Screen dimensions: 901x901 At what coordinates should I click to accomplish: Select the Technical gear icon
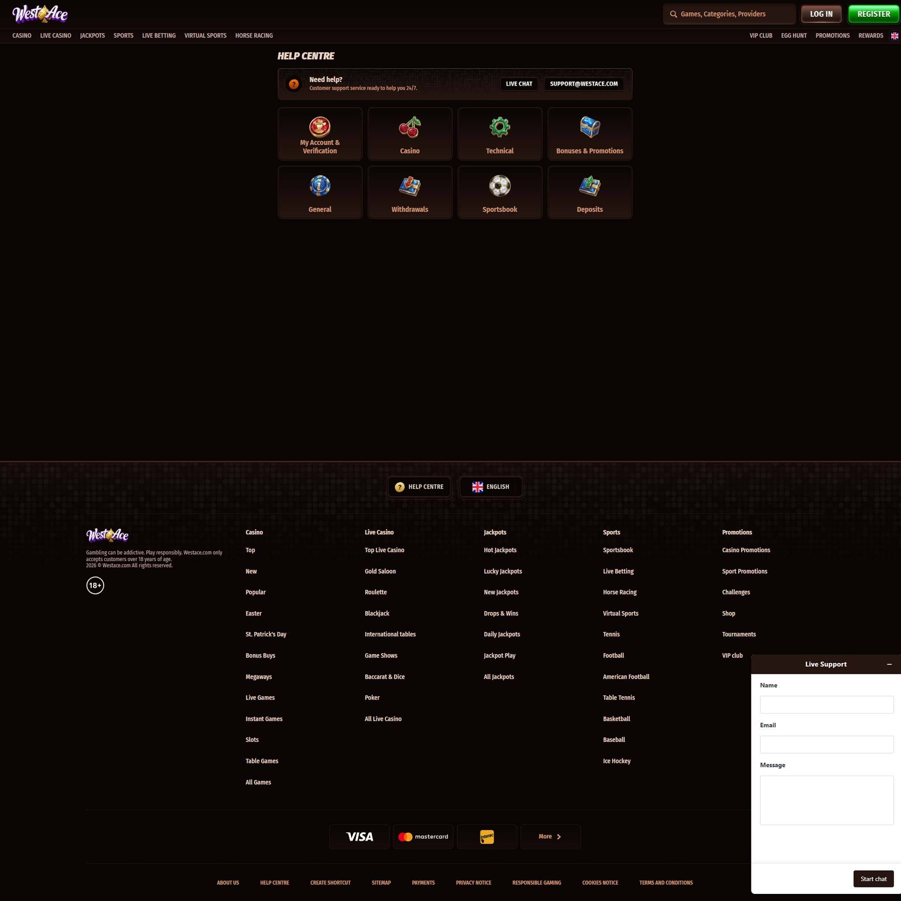tap(500, 127)
